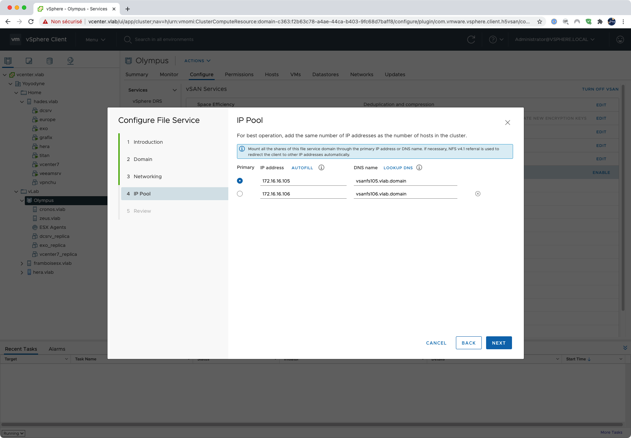Viewport: 631px width, 438px height.
Task: Click the NEXT button
Action: point(499,343)
